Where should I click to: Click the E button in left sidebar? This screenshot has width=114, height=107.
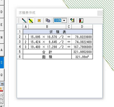(2, 25)
